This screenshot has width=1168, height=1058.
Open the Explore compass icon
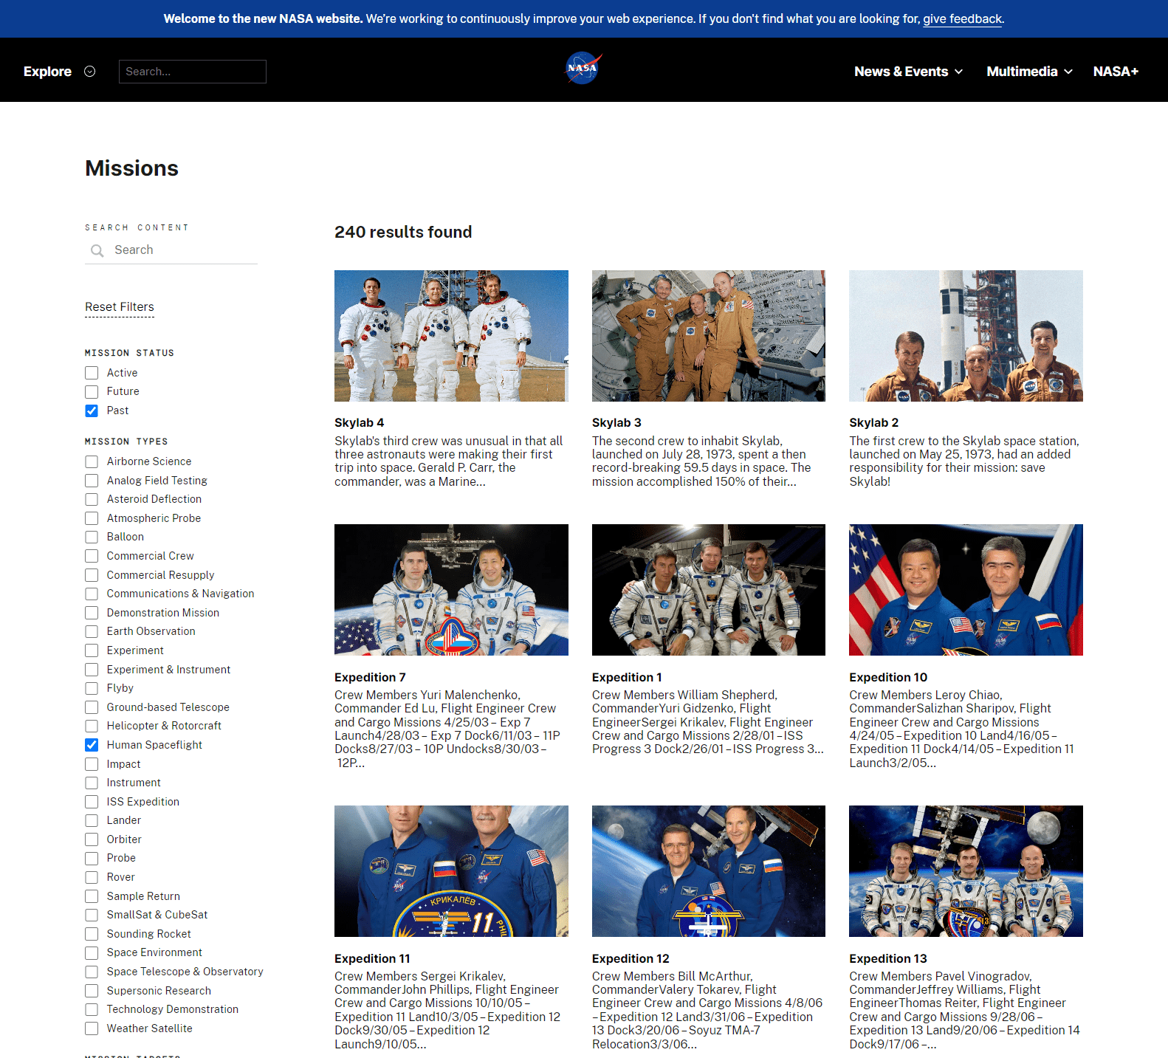click(90, 72)
